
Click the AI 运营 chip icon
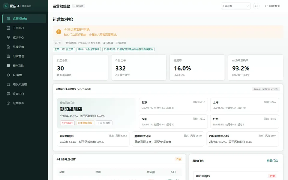8,75
